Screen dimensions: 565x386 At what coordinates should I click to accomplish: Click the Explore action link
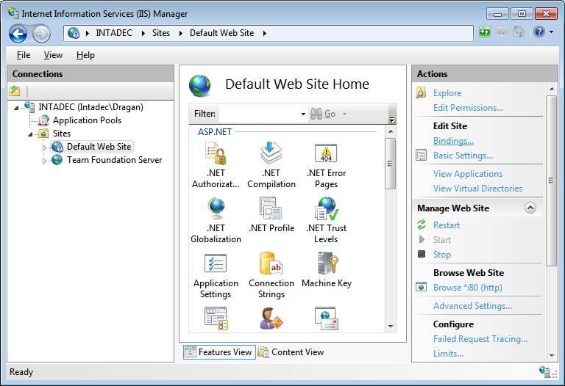[x=447, y=93]
